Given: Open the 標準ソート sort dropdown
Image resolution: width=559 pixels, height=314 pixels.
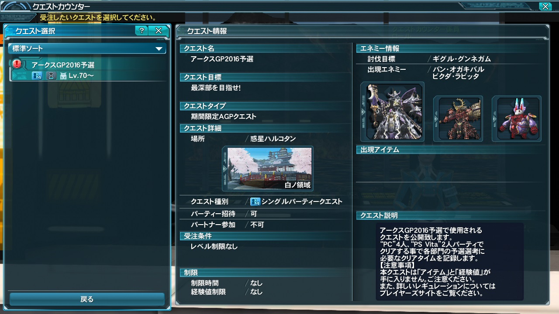Looking at the screenshot, I should (x=87, y=48).
